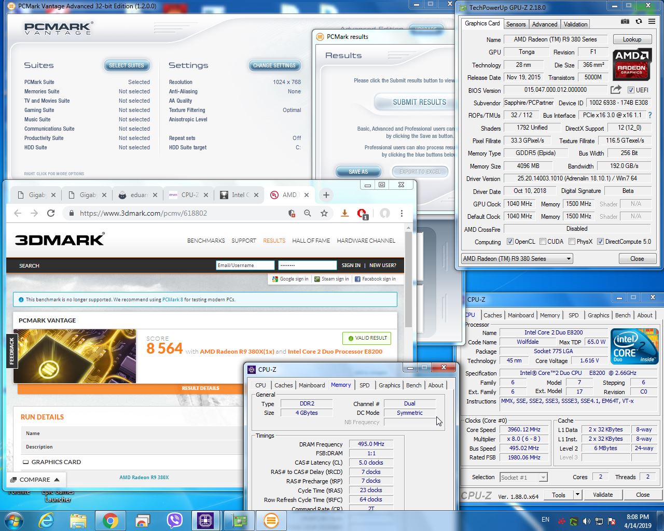Click the GPU-Z refresh icon
The height and width of the screenshot is (531, 664).
639,22
